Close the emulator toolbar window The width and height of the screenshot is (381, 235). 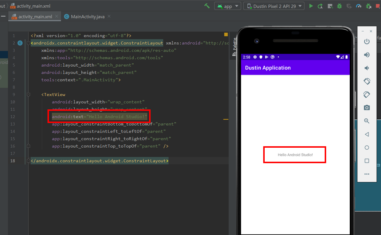tap(371, 31)
